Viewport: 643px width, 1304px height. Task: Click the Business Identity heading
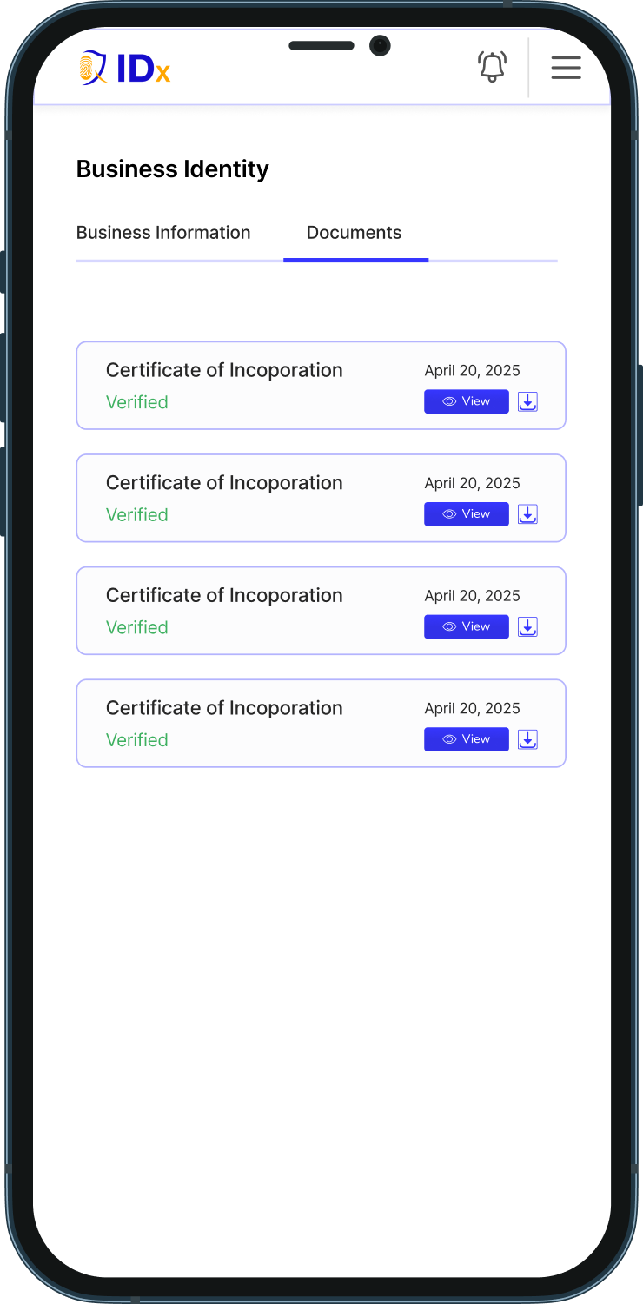tap(173, 169)
